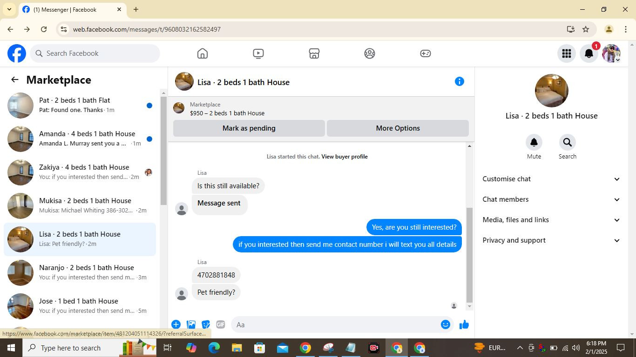This screenshot has height=357, width=636.
Task: Open Jose 1 bed 1 bath House chat
Action: point(80,306)
